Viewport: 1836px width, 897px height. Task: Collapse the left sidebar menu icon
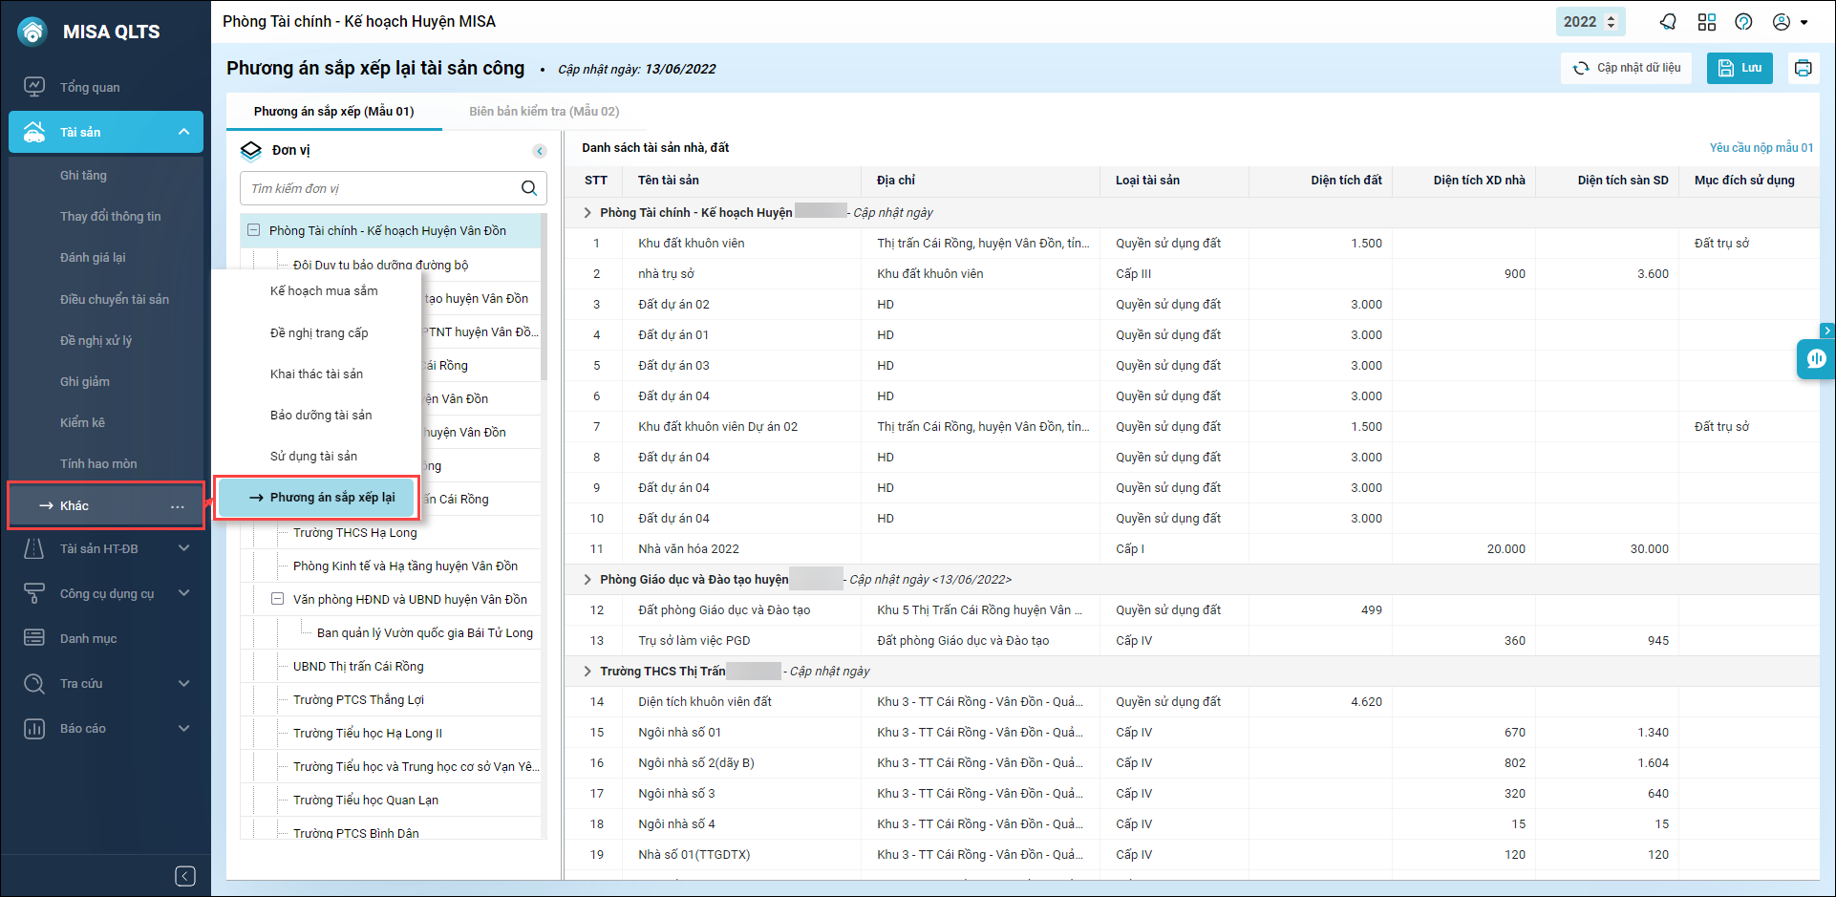(185, 876)
